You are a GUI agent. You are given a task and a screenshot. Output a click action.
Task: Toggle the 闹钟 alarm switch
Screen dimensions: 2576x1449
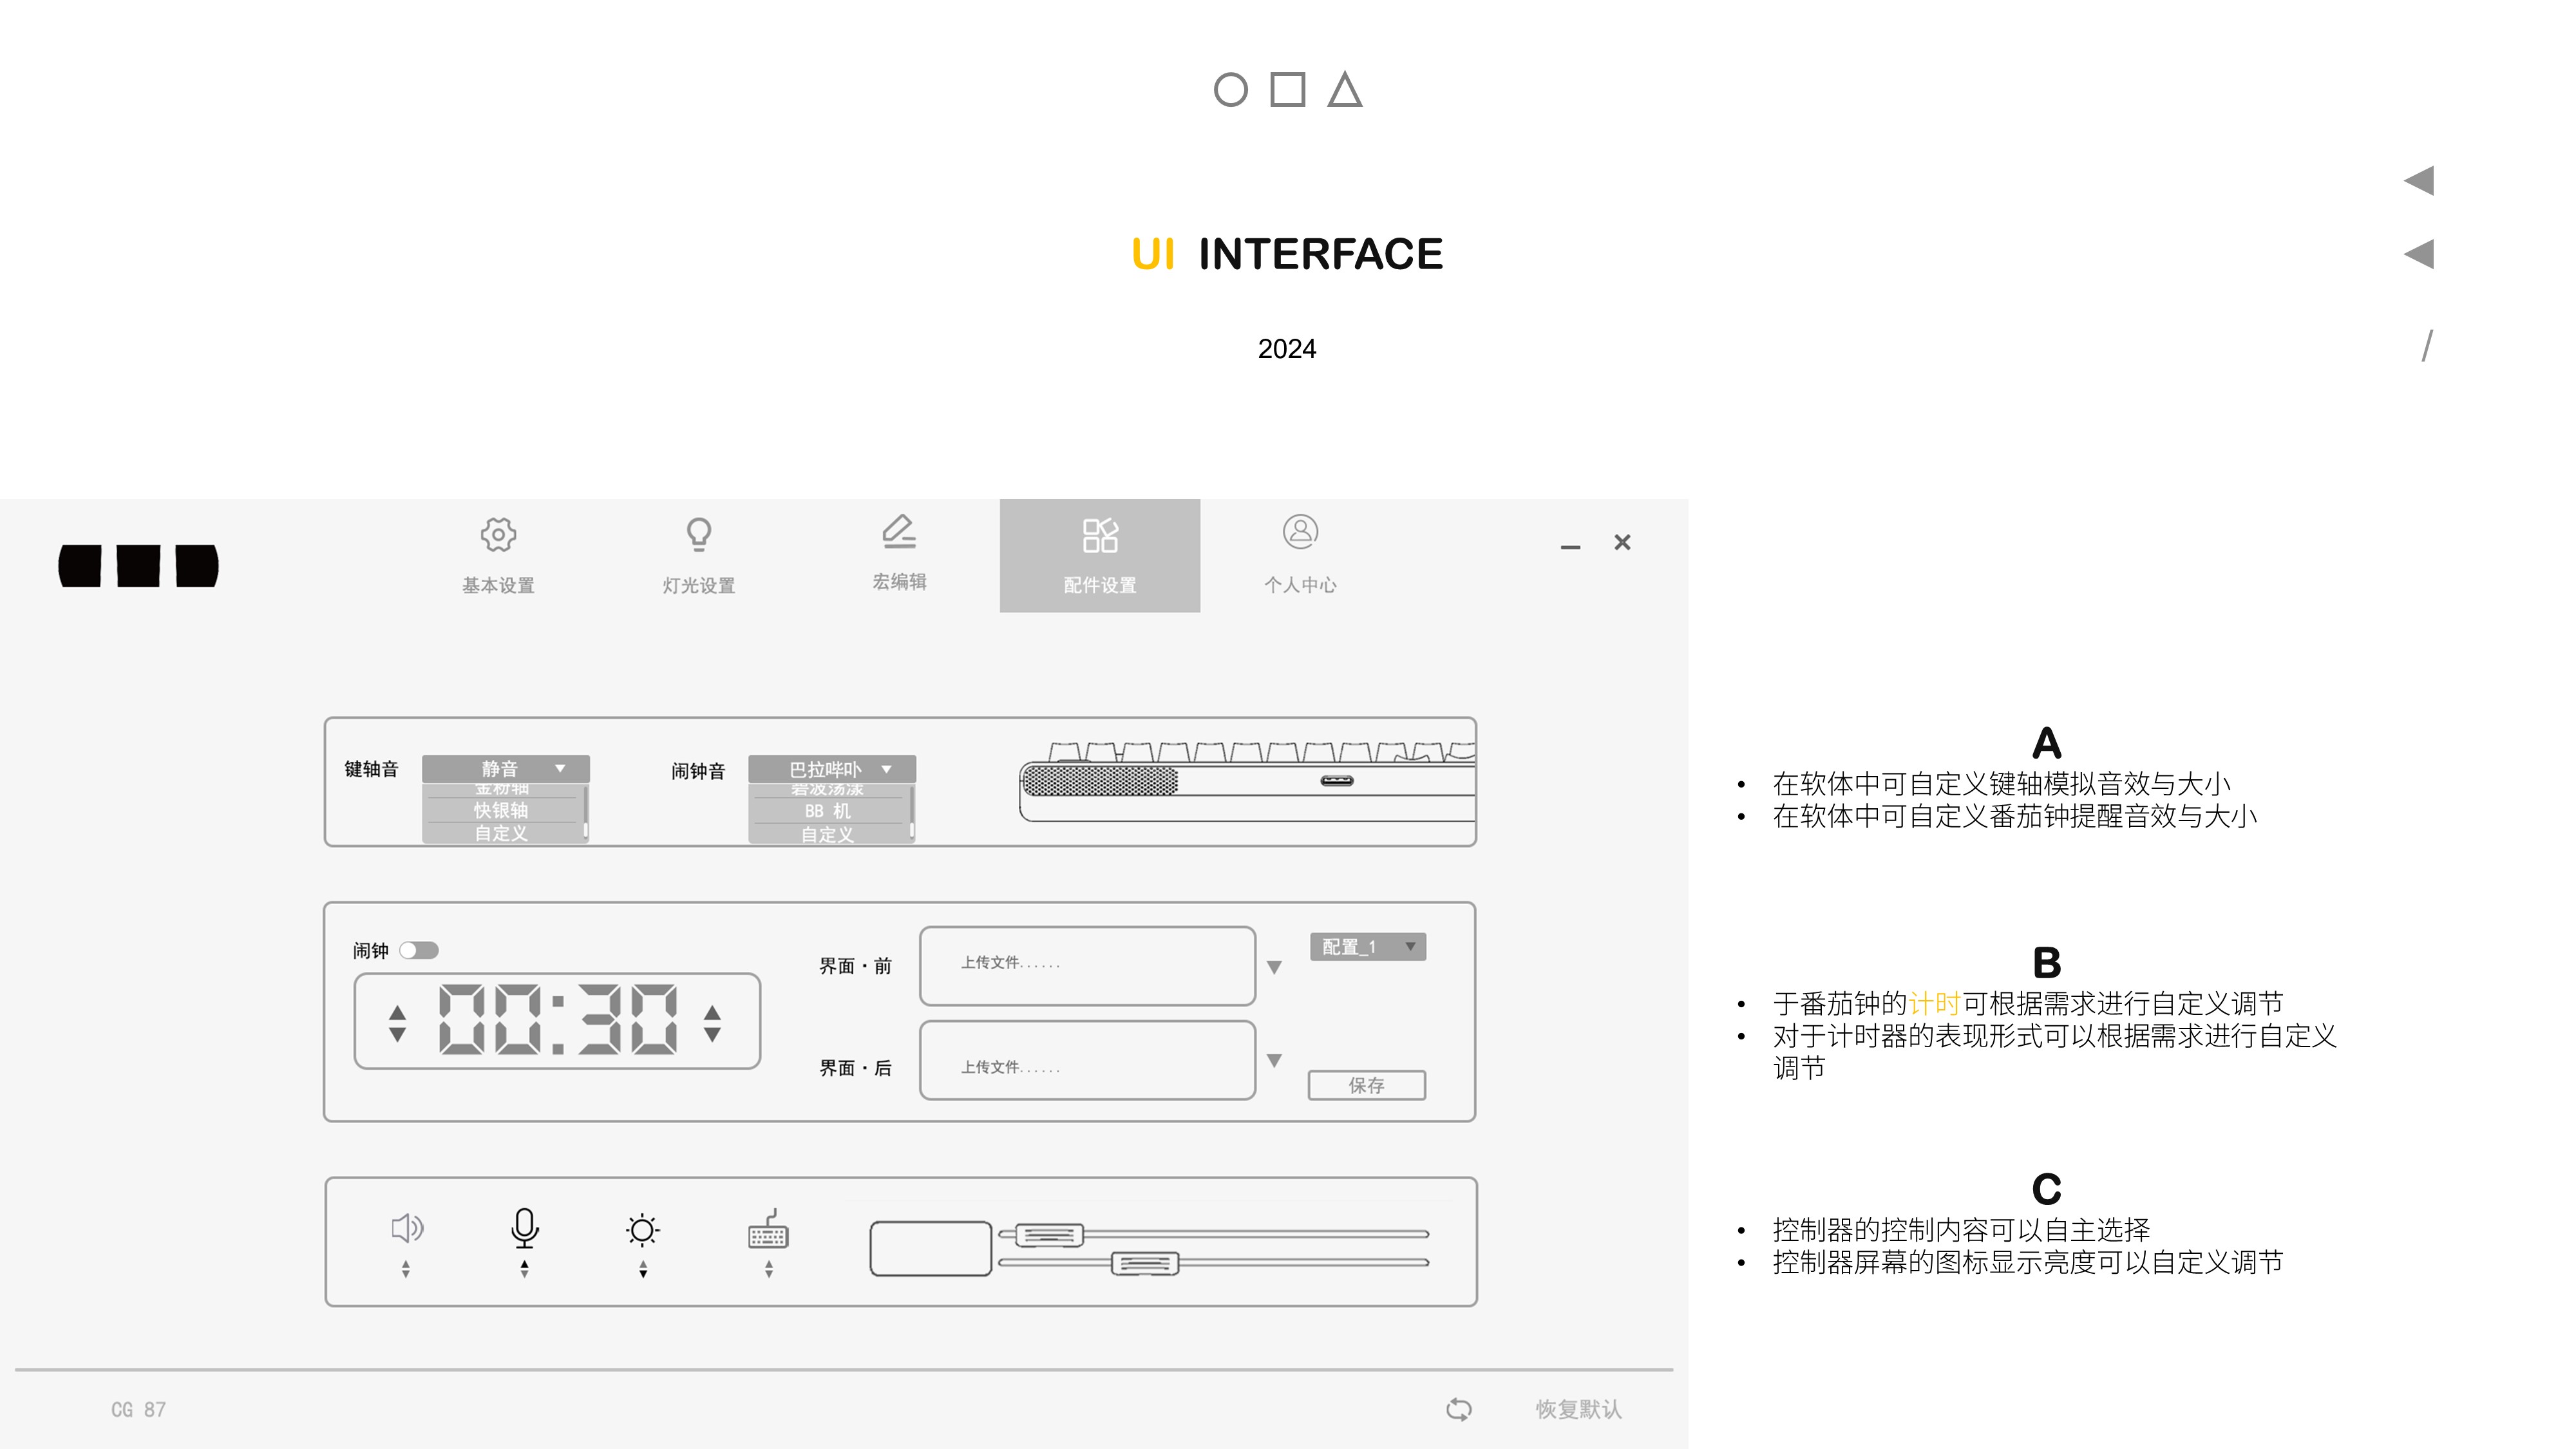[x=420, y=951]
